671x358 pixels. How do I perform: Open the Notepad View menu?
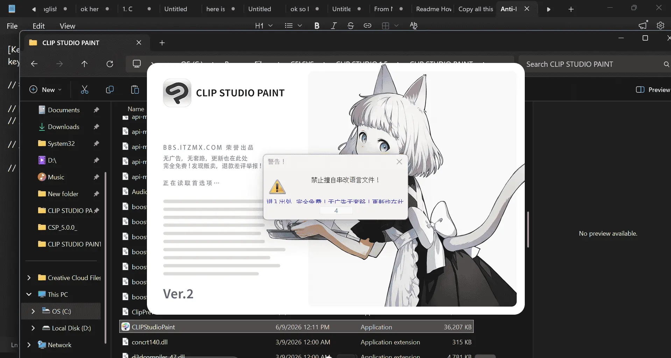68,26
